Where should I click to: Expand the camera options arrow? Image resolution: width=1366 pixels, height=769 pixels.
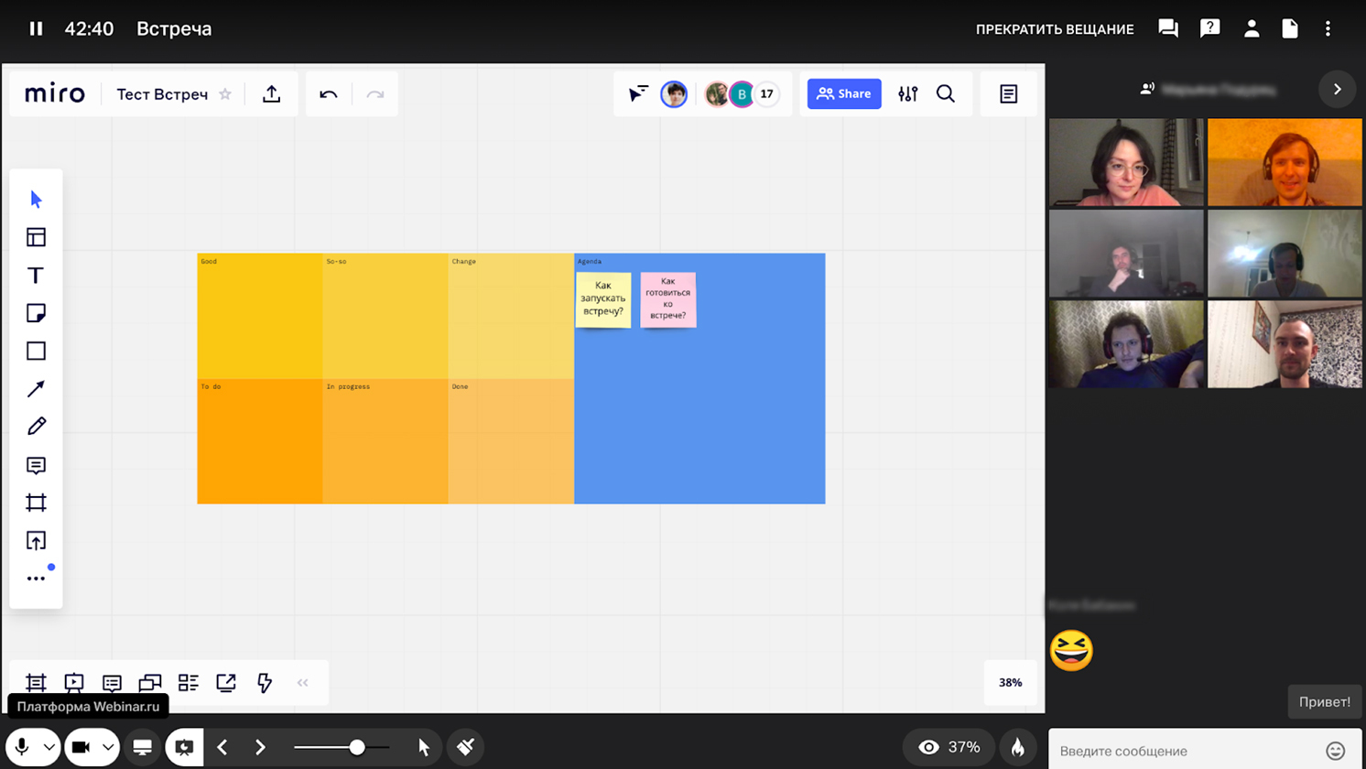108,747
